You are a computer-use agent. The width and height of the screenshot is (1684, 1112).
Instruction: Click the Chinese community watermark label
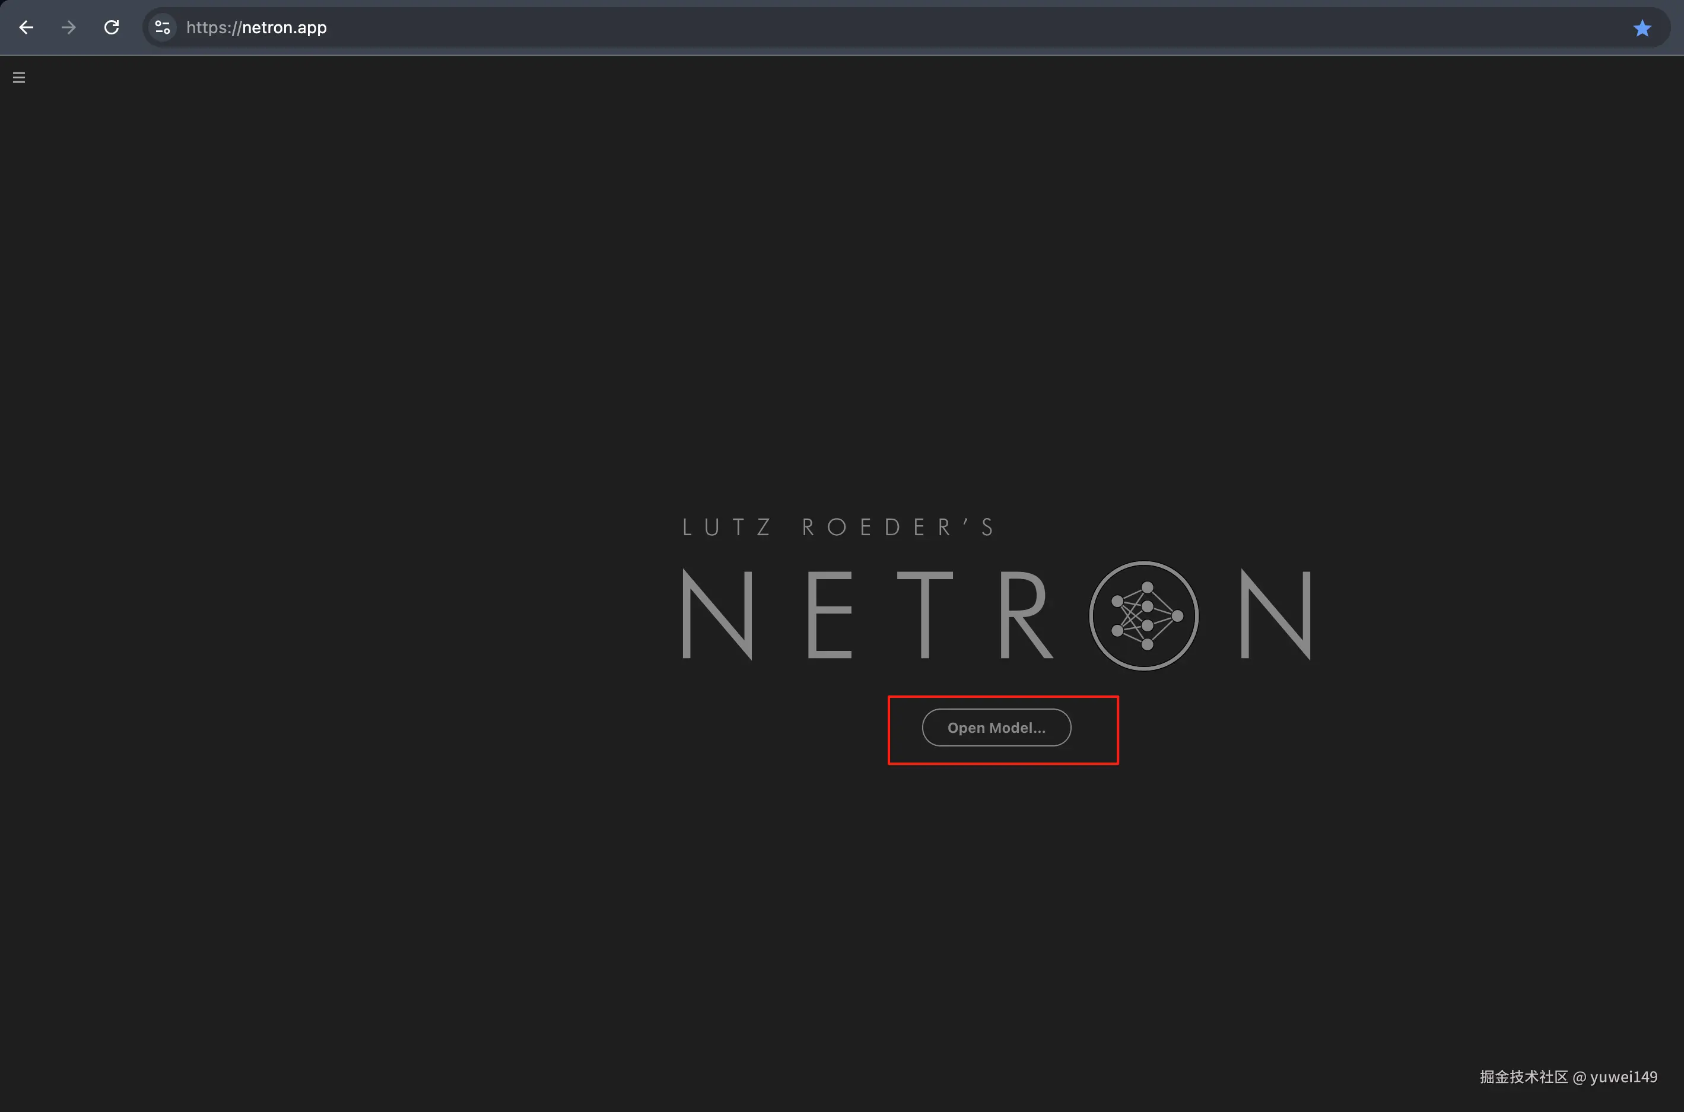(1523, 1076)
